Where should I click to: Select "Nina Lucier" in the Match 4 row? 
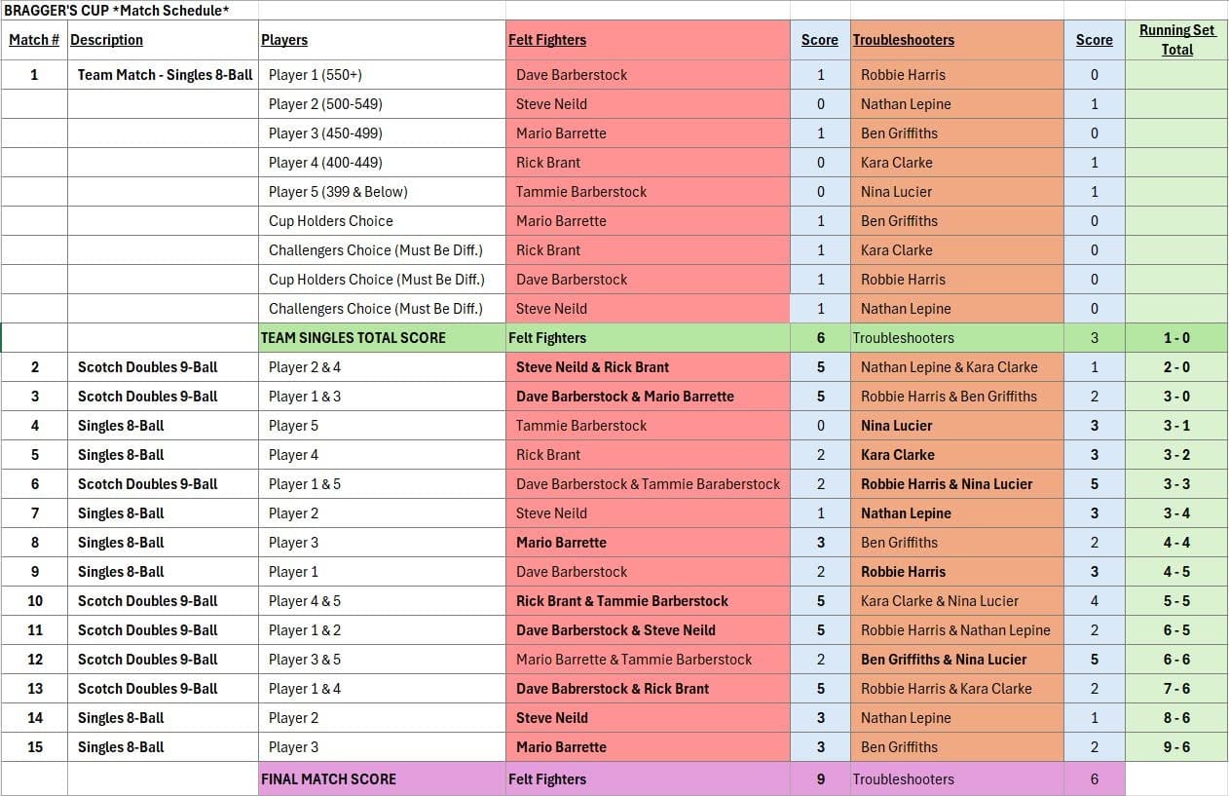(x=956, y=426)
